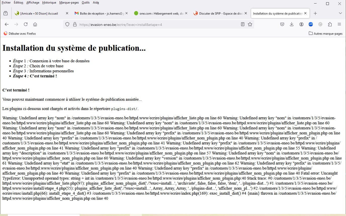Go to the Firefox home page
Screen dimensions: 346x216
point(35,24)
